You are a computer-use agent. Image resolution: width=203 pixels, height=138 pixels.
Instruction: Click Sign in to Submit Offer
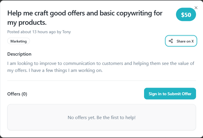click(x=170, y=94)
